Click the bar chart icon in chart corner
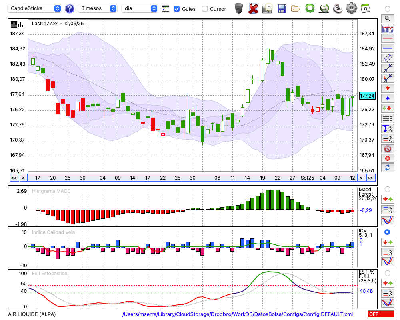400x320 pixels. click(x=17, y=24)
